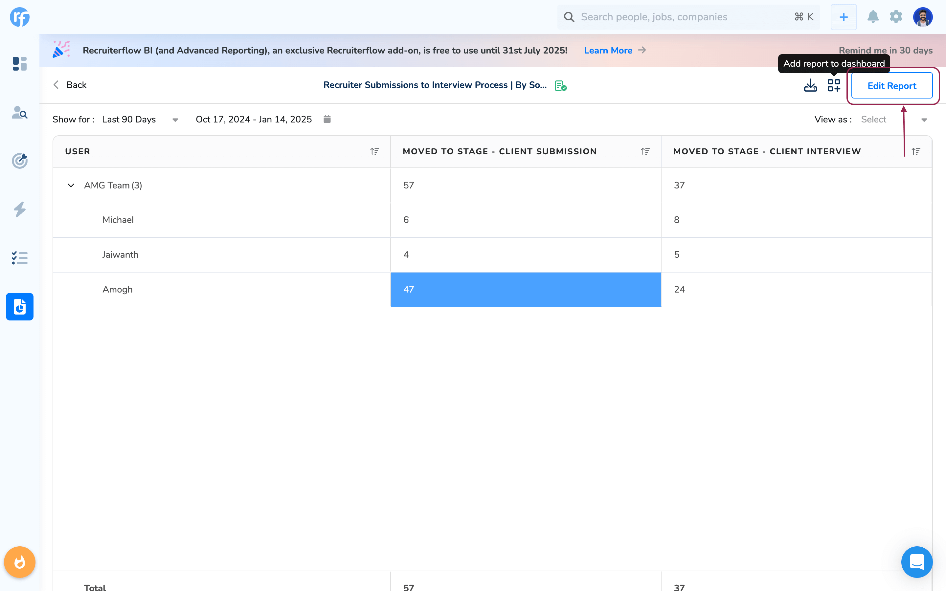Click the download report icon
Image resolution: width=946 pixels, height=591 pixels.
pos(810,85)
